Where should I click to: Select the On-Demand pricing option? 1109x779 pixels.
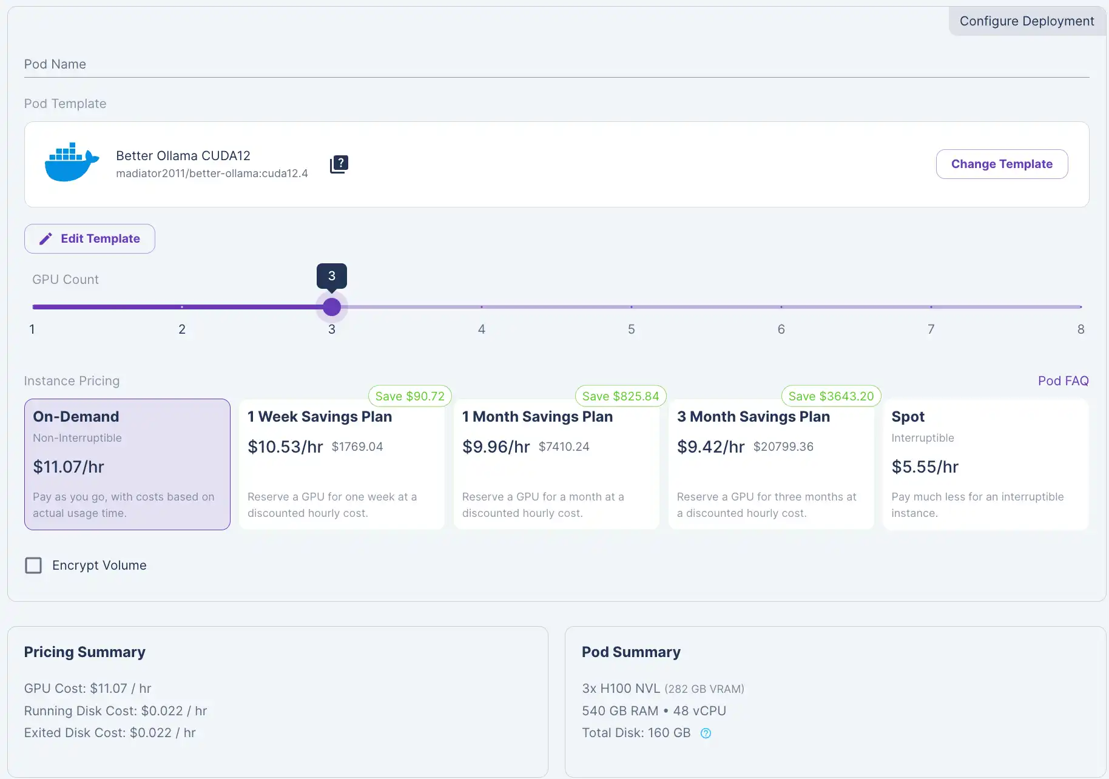pos(127,464)
